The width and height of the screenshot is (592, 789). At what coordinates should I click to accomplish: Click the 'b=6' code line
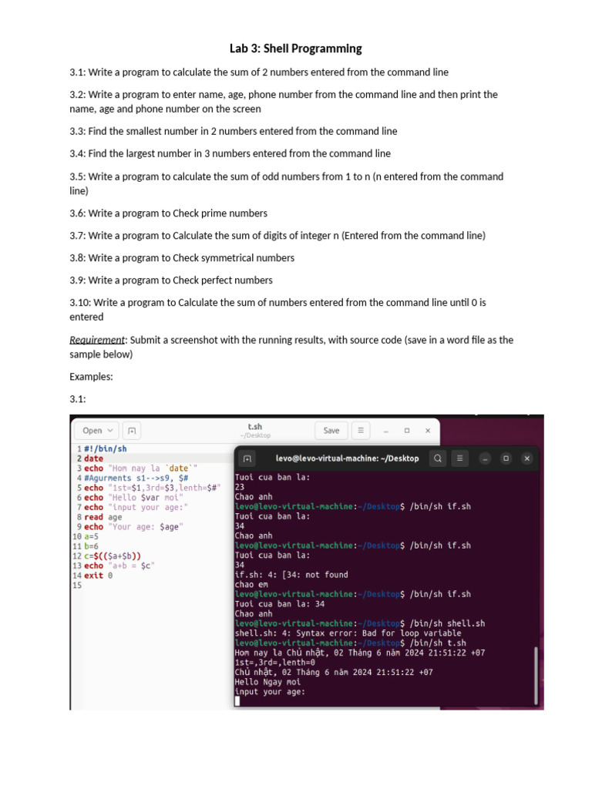pyautogui.click(x=91, y=546)
